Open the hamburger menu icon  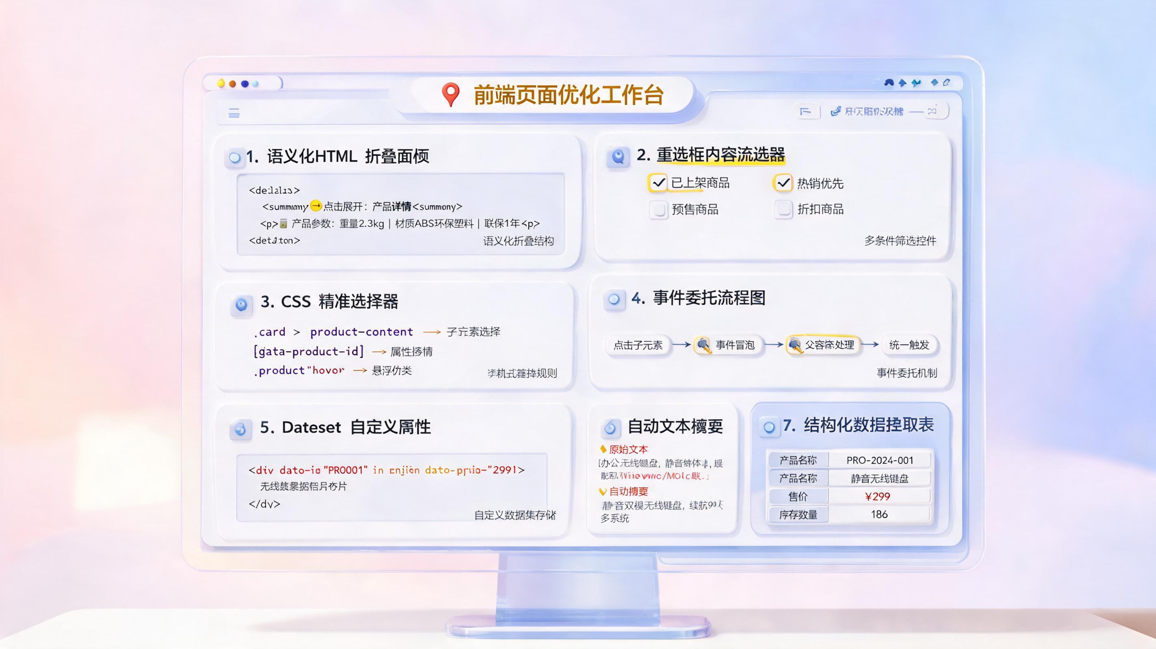(x=234, y=113)
